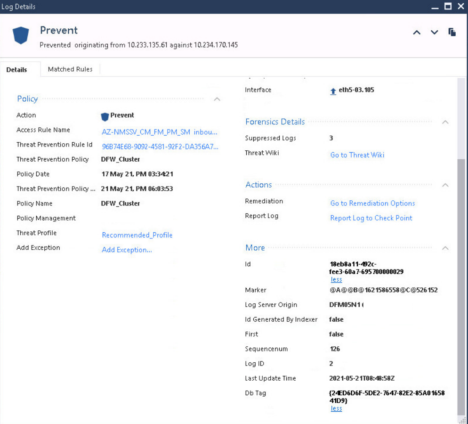Screen dimensions: 468x424
Task: Click the Log Server Origin value DFM05N1
Action: 346,305
